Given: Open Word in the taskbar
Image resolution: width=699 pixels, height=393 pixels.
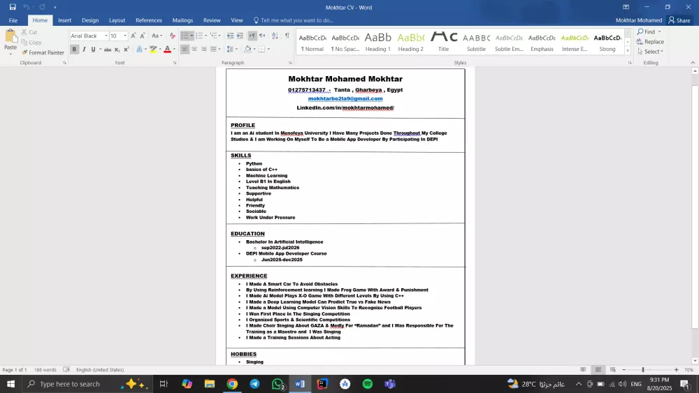Looking at the screenshot, I should click(x=300, y=384).
